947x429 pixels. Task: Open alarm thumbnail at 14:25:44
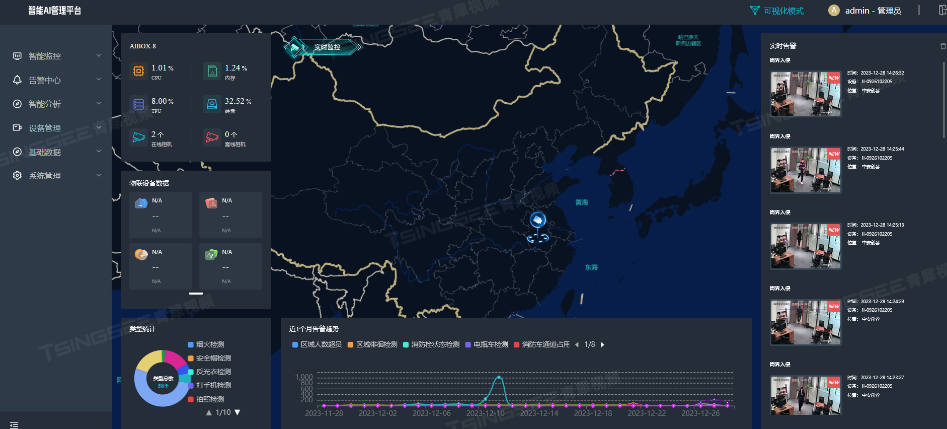pos(806,170)
